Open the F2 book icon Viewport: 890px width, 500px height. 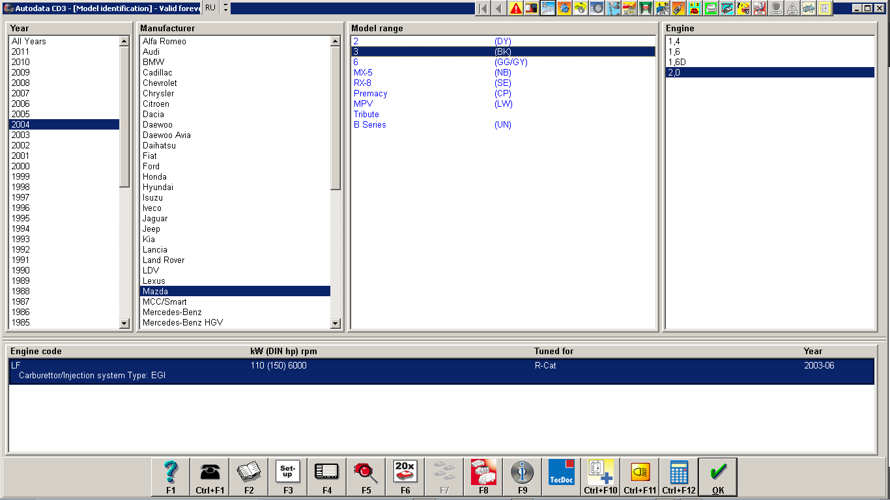[x=249, y=477]
